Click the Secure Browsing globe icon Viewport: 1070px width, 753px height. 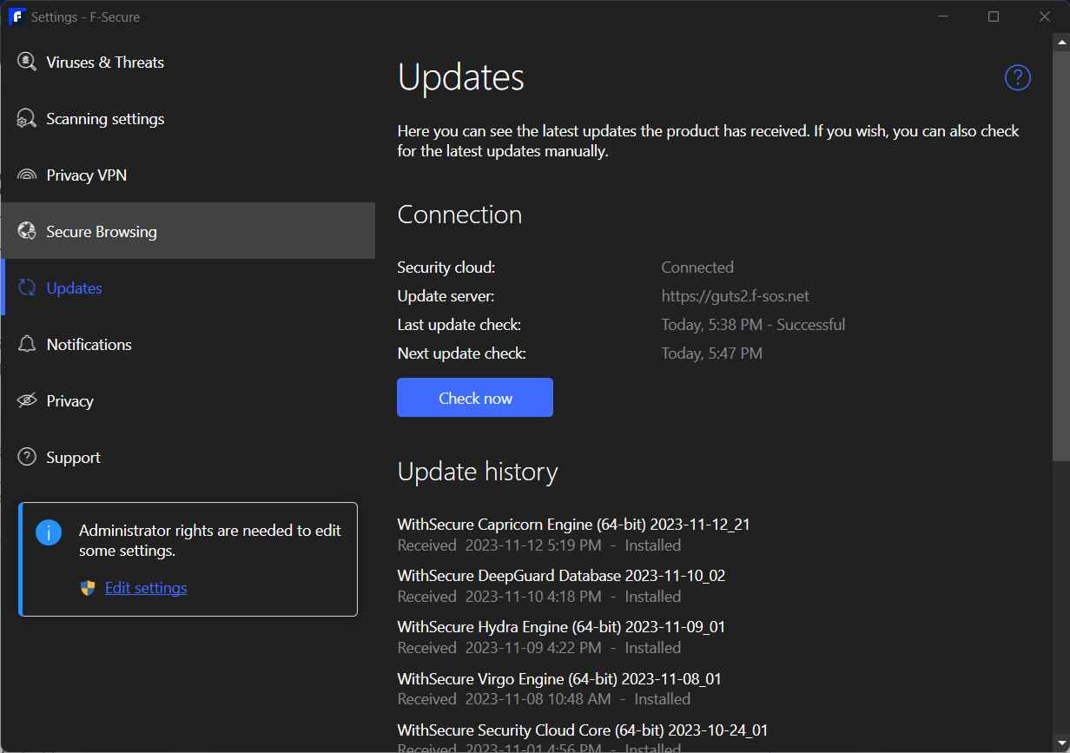tap(27, 232)
